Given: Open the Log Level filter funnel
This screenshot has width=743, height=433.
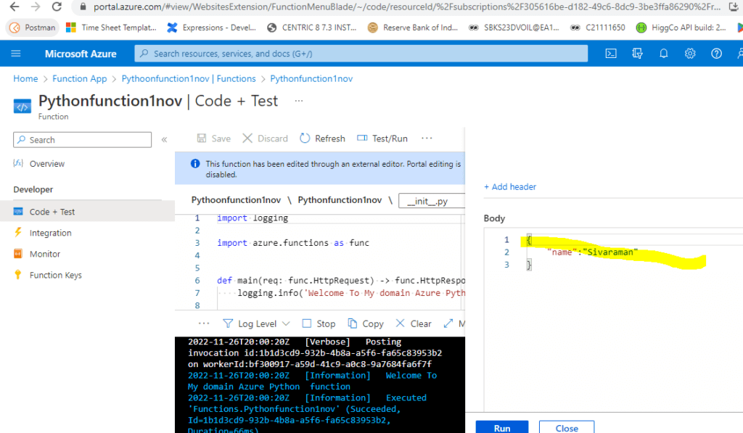Looking at the screenshot, I should click(229, 323).
